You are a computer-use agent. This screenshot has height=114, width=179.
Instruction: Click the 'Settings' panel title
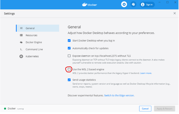9,14
